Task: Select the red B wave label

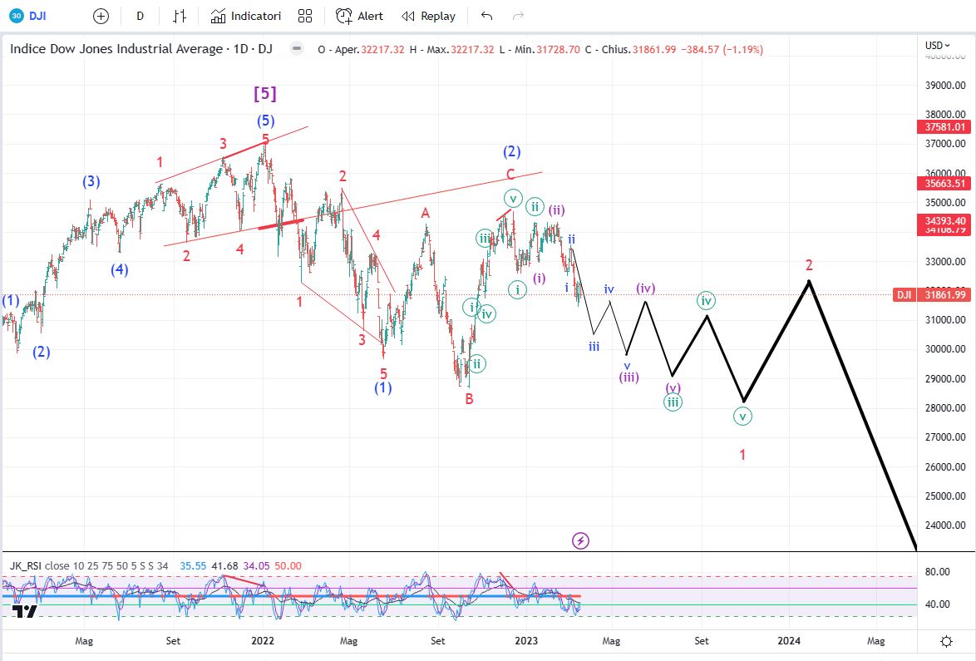Action: (470, 399)
